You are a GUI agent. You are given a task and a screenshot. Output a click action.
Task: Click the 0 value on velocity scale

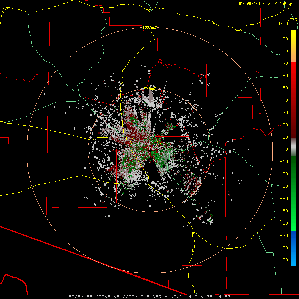click(x=287, y=149)
